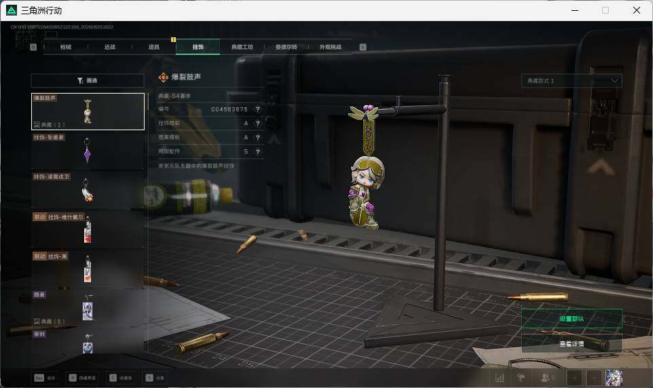653x388 pixels.
Task: Click the question mark beside 编号 004563675
Action: pyautogui.click(x=258, y=109)
